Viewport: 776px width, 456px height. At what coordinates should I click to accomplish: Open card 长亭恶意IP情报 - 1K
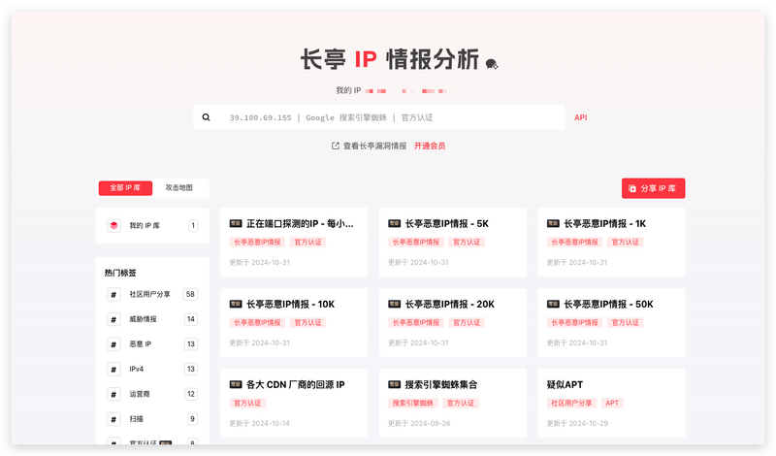tap(612, 243)
